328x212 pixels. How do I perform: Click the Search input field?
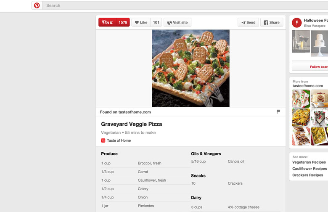point(168,5)
